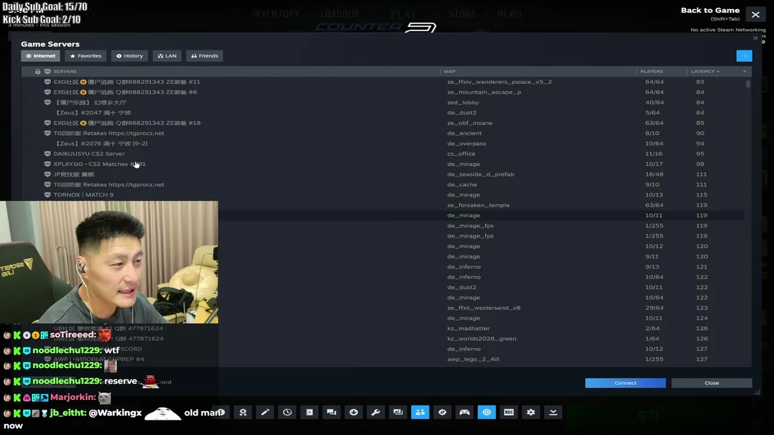Viewport: 774px width, 435px height.
Task: Open the screenshots icon in overlay bar
Action: pyautogui.click(x=398, y=412)
